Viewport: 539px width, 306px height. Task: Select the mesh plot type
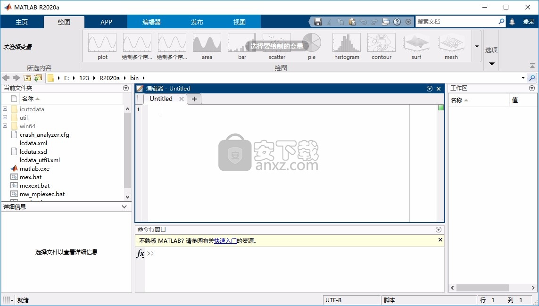pos(451,46)
